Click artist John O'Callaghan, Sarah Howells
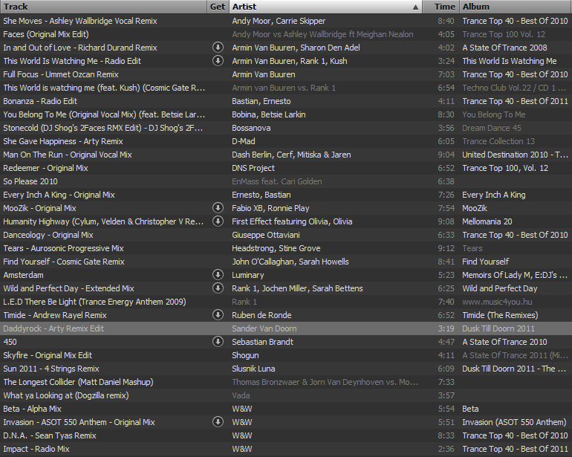The height and width of the screenshot is (457, 572). [290, 262]
